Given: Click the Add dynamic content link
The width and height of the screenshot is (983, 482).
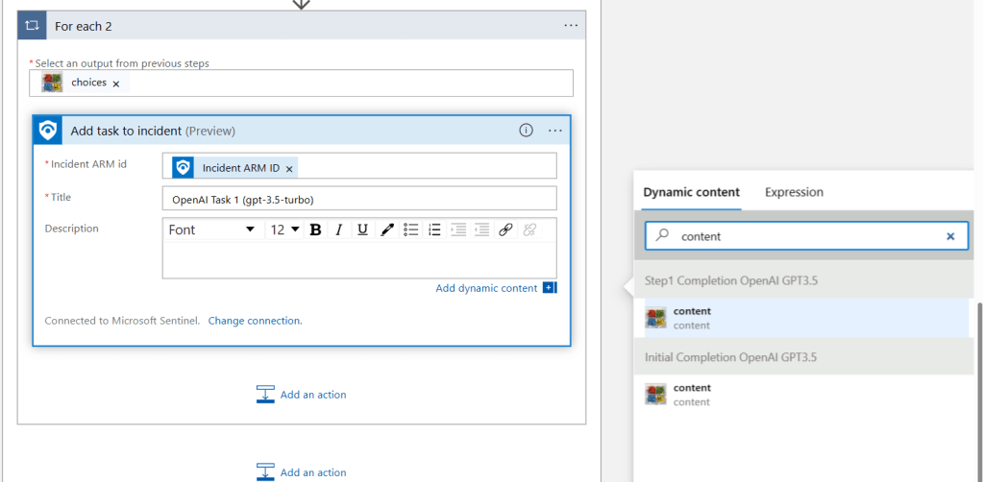Looking at the screenshot, I should (x=486, y=288).
